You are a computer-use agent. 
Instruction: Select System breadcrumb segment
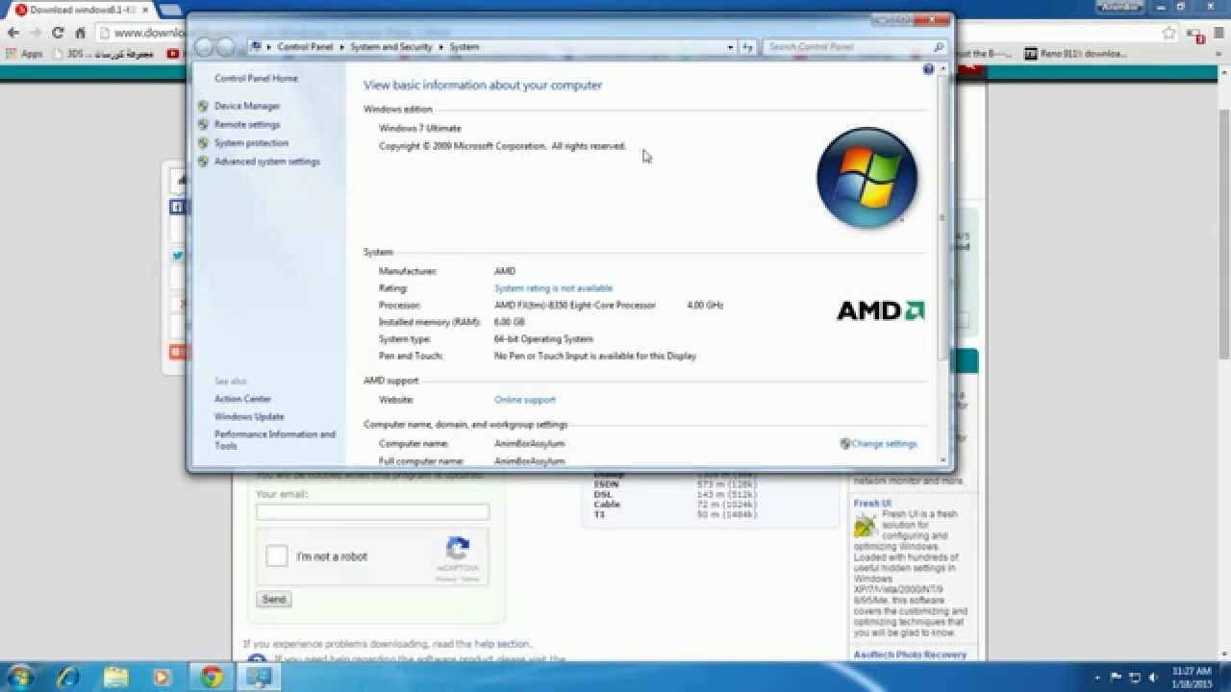coord(464,47)
